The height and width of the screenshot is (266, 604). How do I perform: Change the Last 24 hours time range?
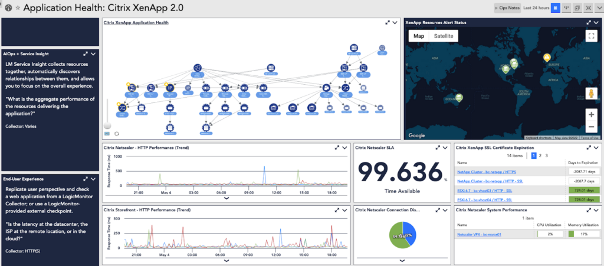tap(536, 8)
